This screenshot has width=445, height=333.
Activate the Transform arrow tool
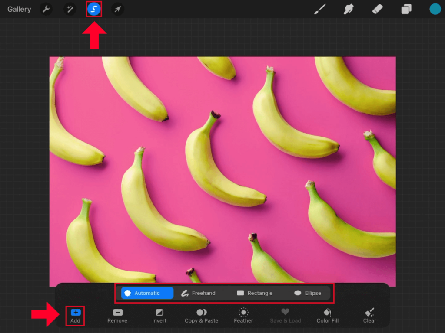(117, 9)
